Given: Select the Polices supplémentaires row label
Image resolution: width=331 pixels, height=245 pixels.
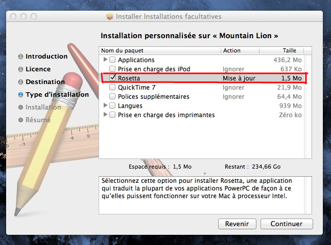Looking at the screenshot, I should 153,97.
